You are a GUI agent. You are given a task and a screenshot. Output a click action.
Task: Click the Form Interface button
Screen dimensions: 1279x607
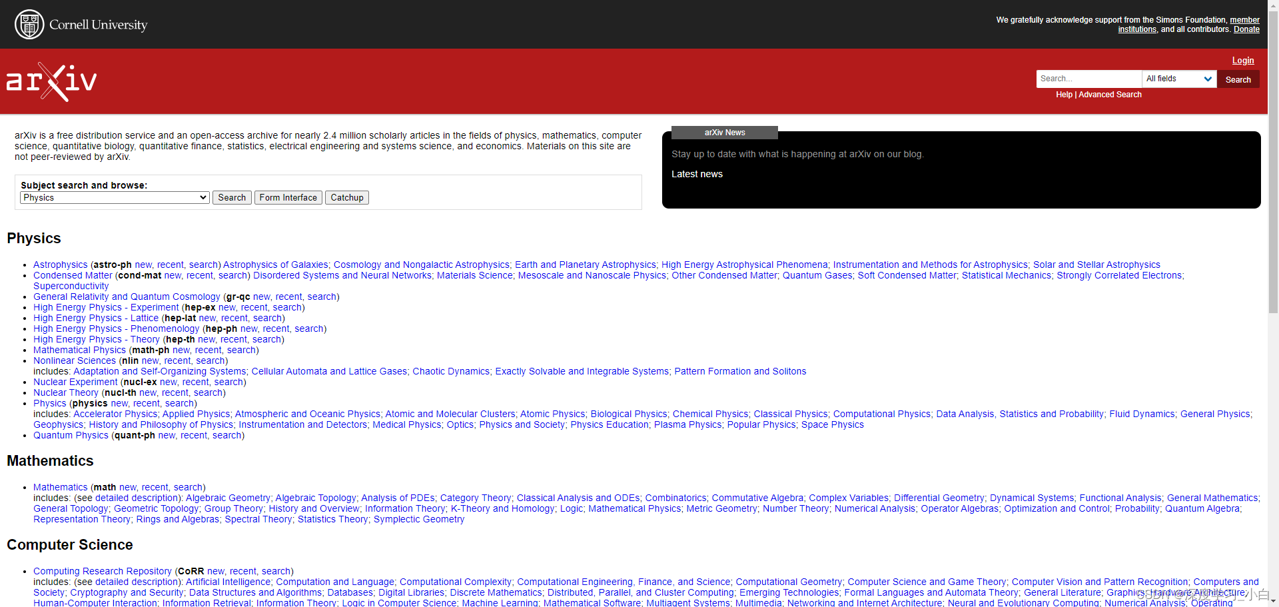click(288, 198)
